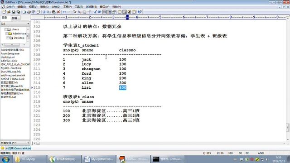Toggle the Directory Window toolbar button

point(120,12)
